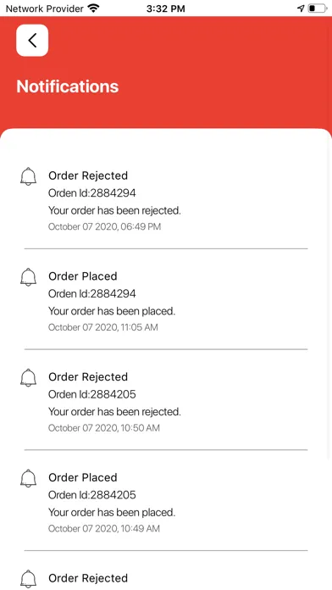
Task: Tap timestamp October 07 2020, 11:05 AM
Action: coord(103,327)
